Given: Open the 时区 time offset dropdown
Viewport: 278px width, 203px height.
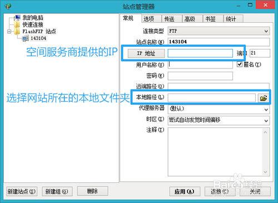Looking at the screenshot, I should (x=219, y=120).
